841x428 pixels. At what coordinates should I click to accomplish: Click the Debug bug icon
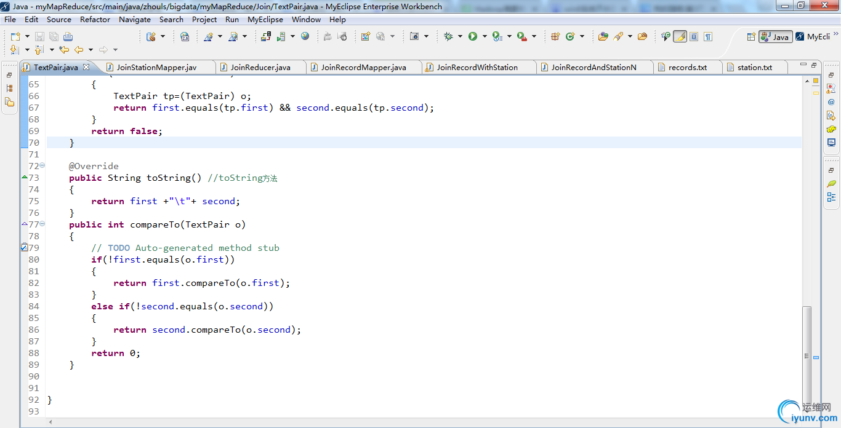point(448,37)
